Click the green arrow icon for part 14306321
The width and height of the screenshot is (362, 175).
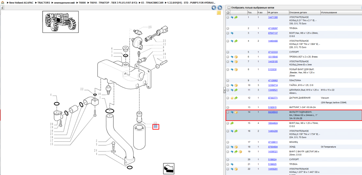point(236,152)
